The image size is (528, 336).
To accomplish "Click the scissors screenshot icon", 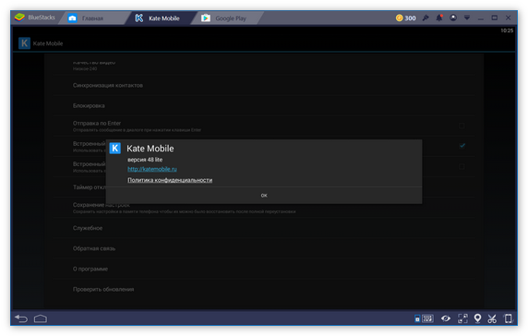I will point(492,318).
